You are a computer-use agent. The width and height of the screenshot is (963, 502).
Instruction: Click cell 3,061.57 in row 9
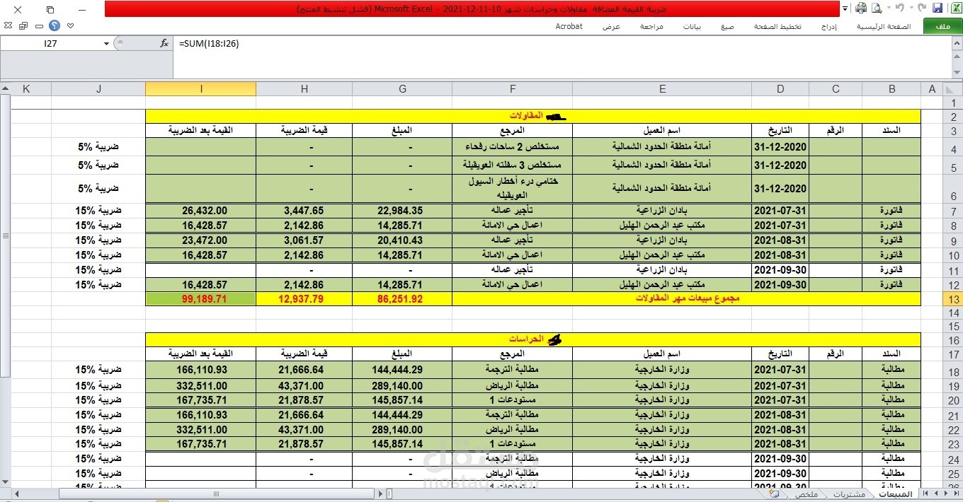tap(304, 240)
